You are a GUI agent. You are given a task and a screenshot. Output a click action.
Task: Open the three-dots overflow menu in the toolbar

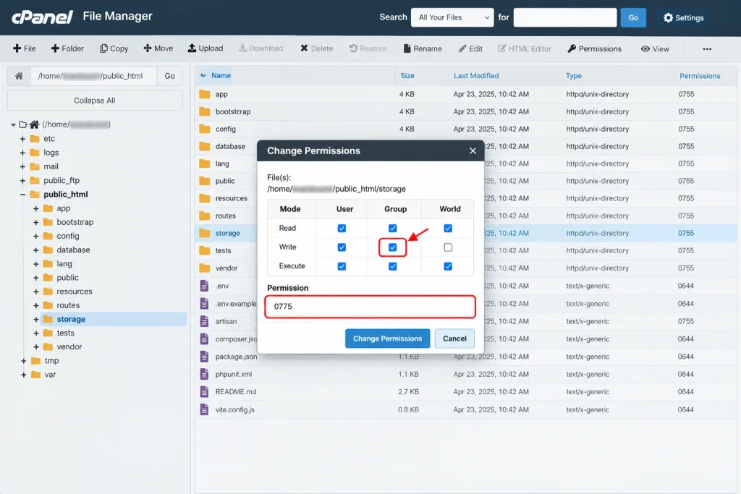(707, 49)
